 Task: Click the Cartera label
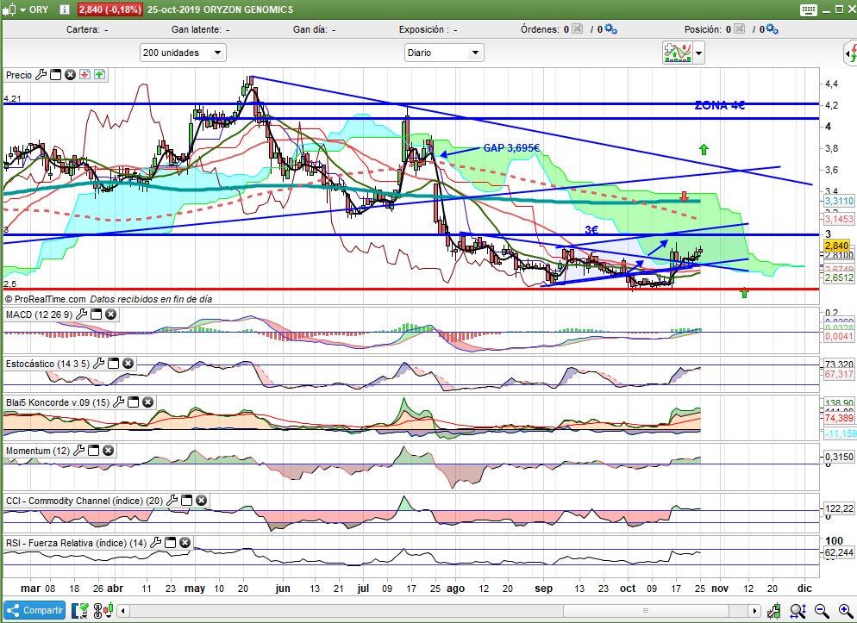pyautogui.click(x=83, y=29)
